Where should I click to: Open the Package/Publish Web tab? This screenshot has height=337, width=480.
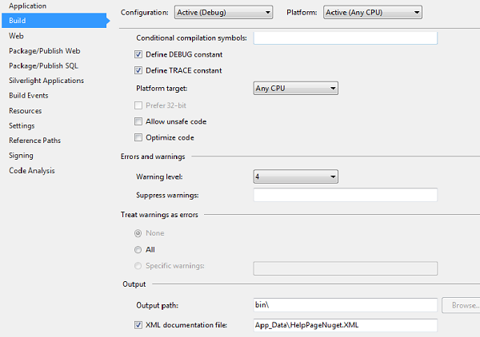(46, 51)
